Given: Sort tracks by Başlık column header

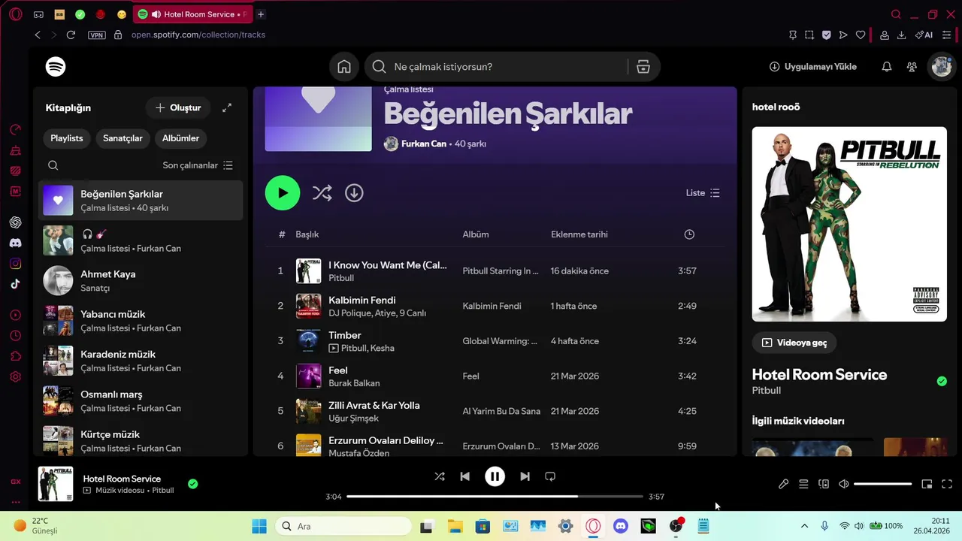Looking at the screenshot, I should click(307, 234).
